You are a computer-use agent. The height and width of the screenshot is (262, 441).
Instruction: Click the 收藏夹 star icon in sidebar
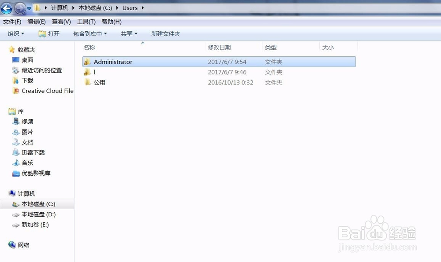pyautogui.click(x=12, y=49)
